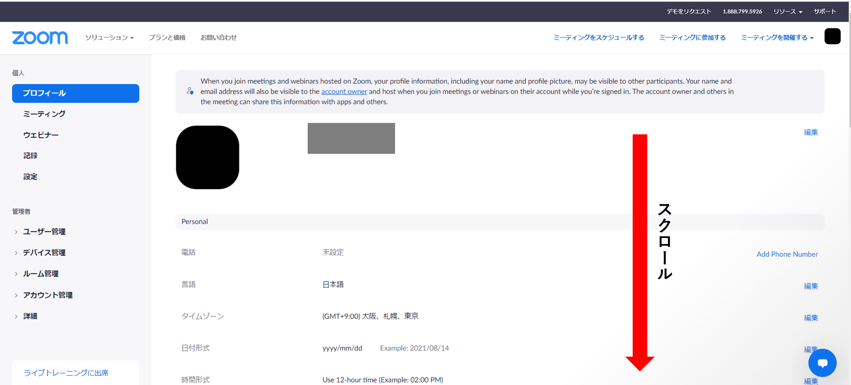This screenshot has width=851, height=385.
Task: Open the ソリューション dropdown menu
Action: [x=109, y=38]
